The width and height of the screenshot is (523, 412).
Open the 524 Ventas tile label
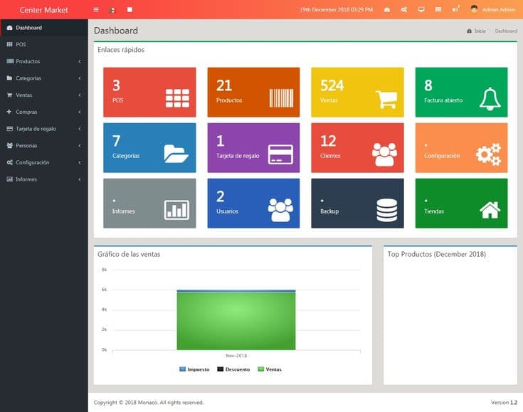tap(329, 100)
